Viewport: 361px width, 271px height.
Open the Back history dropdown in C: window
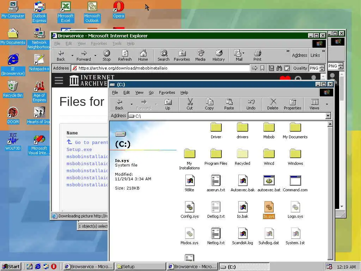pos(131,104)
